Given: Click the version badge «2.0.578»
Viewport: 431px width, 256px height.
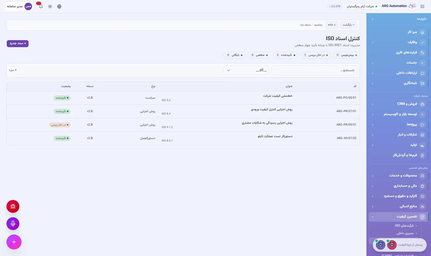Looking at the screenshot, I should (x=335, y=6).
